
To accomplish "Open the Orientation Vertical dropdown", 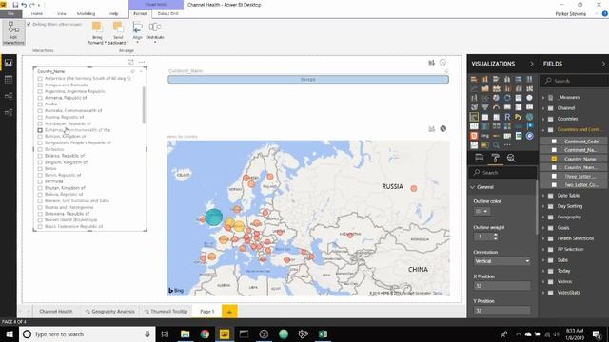I will [501, 261].
